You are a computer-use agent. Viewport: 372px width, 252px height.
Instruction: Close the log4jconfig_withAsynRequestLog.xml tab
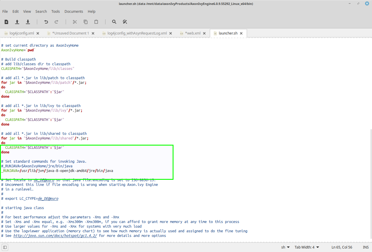(x=171, y=33)
